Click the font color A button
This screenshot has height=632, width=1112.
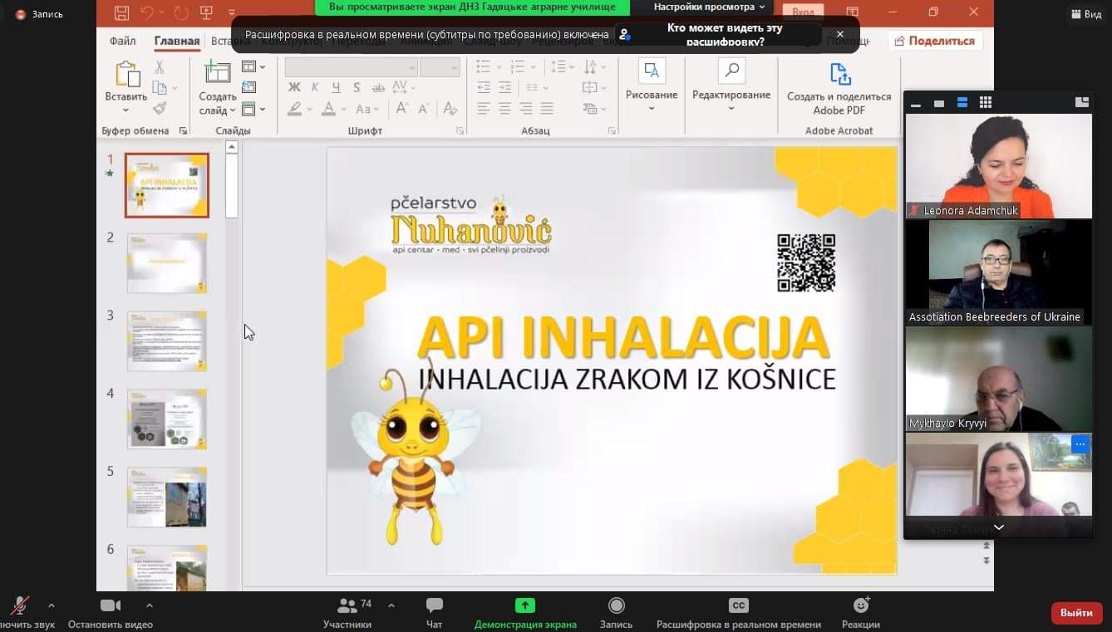click(329, 109)
